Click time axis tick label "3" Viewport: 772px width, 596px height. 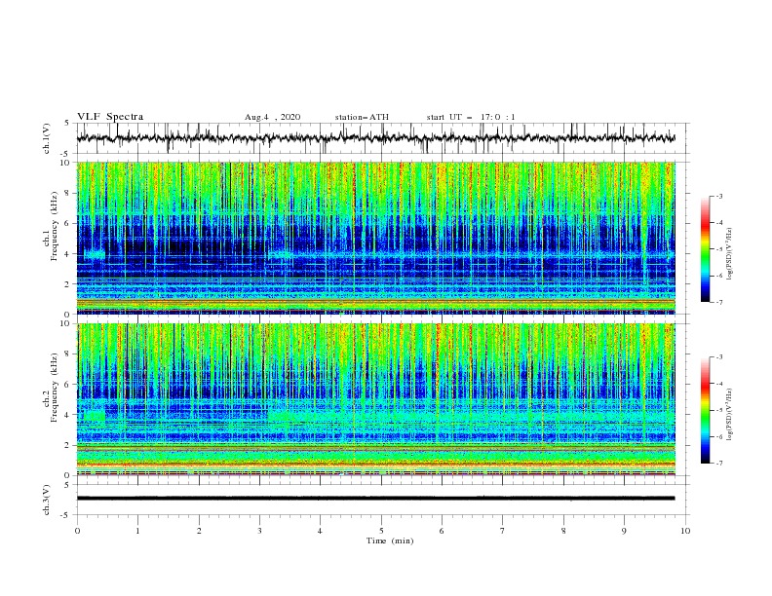(x=259, y=531)
